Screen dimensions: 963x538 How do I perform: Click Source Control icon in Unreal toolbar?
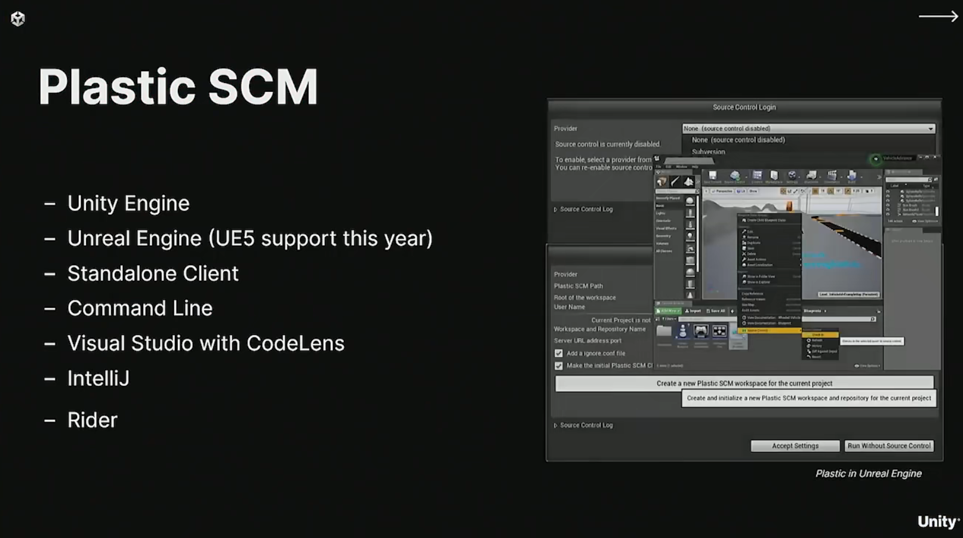coord(735,177)
